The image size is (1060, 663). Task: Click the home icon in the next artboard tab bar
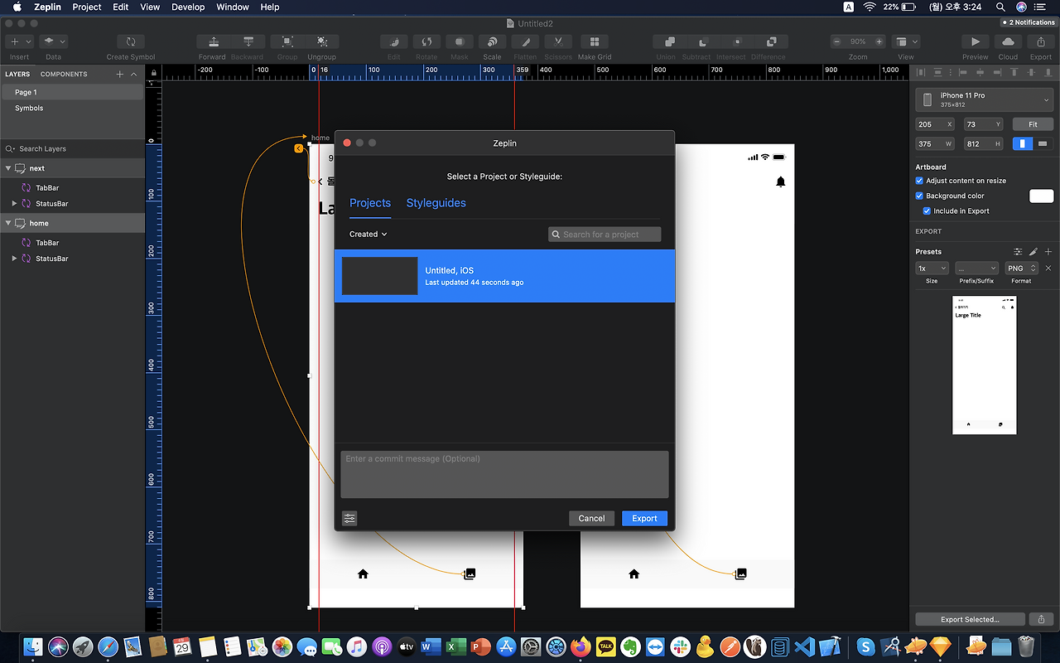tap(634, 573)
